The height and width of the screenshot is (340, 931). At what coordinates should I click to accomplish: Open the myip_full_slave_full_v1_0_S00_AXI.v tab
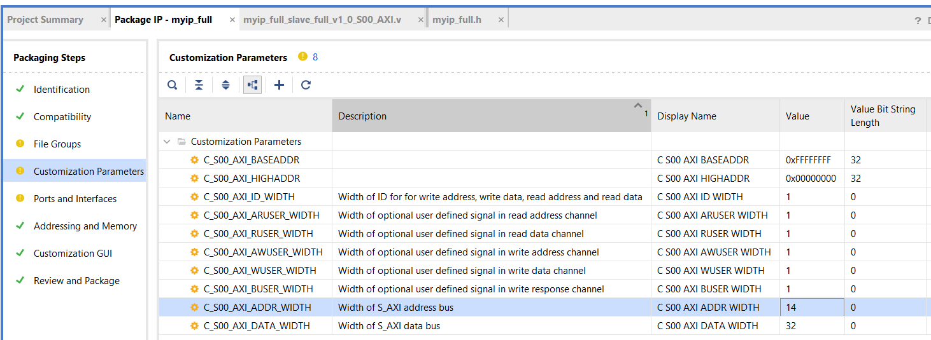322,20
